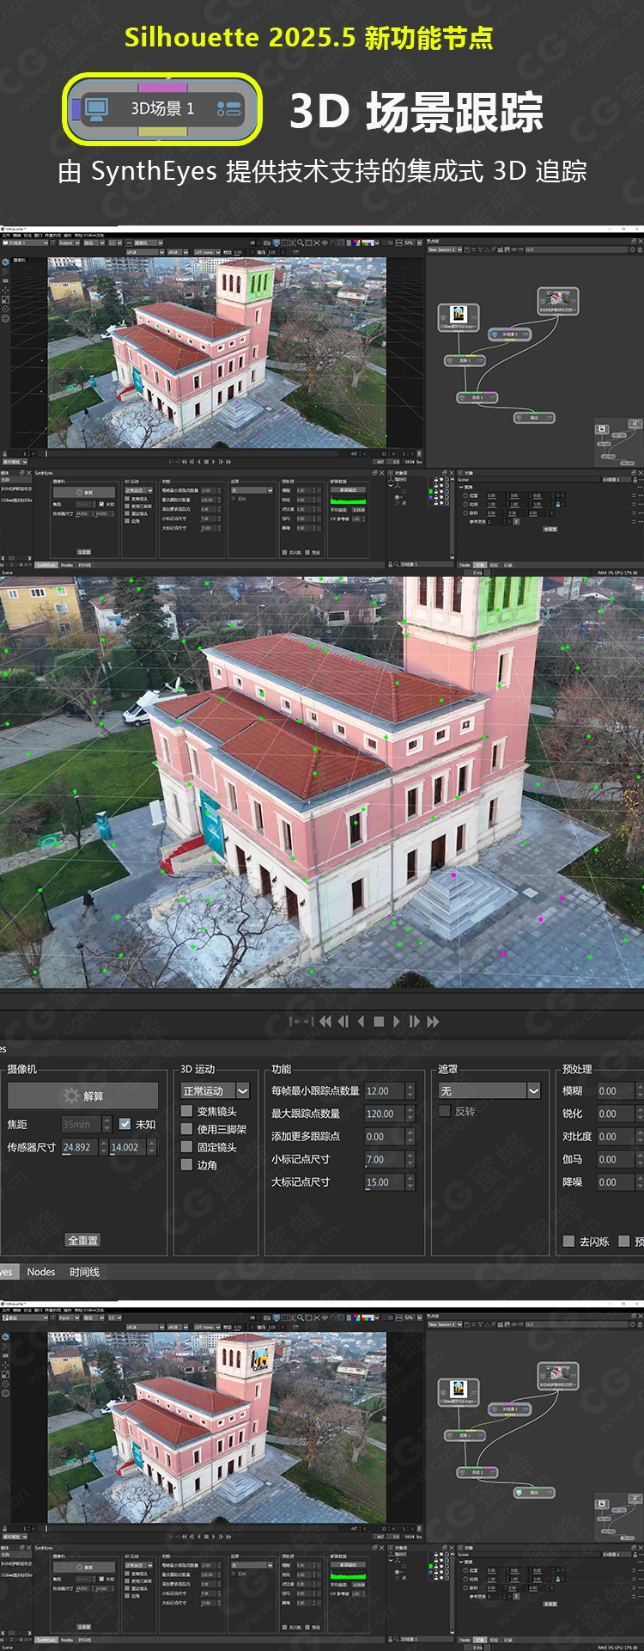Click the 最大跟踪点数量 field showing 120.00

(384, 1114)
